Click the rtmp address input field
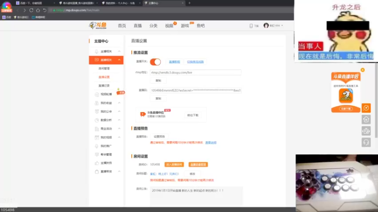Screen dimensions: 378x212 196,73
